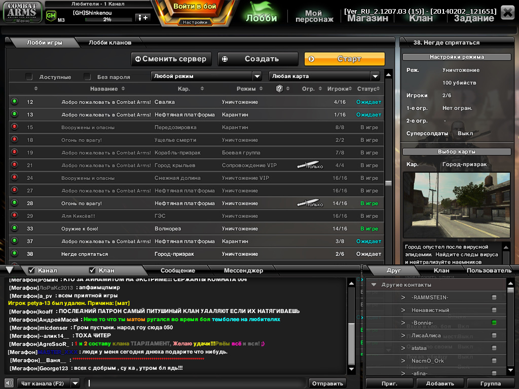Expand the -Bonnie- contact entry
This screenshot has width=519, height=389.
click(403, 323)
